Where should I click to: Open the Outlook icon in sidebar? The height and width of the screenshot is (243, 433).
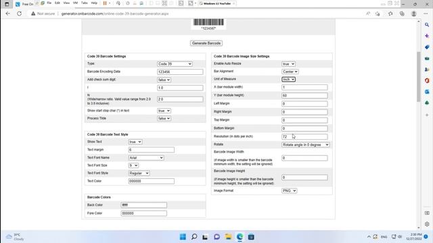pyautogui.click(x=427, y=92)
